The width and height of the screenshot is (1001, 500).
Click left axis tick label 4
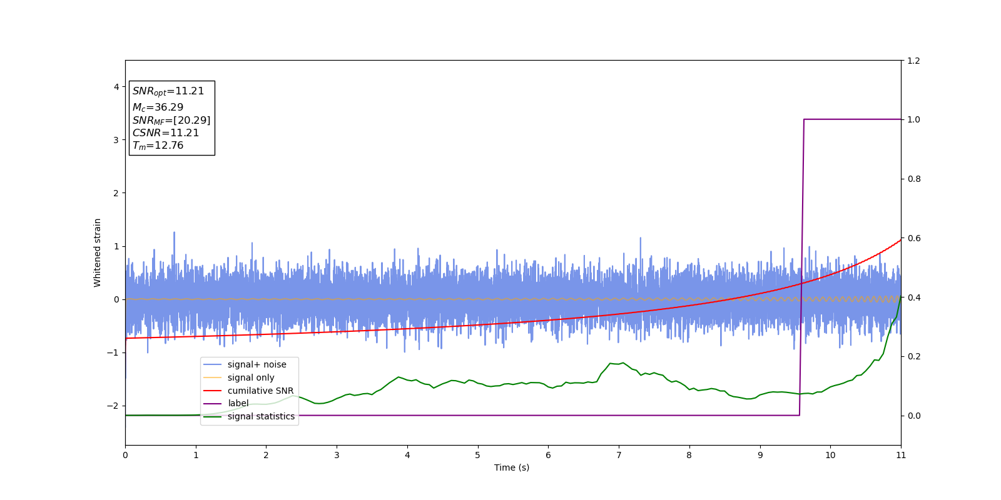pyautogui.click(x=116, y=87)
